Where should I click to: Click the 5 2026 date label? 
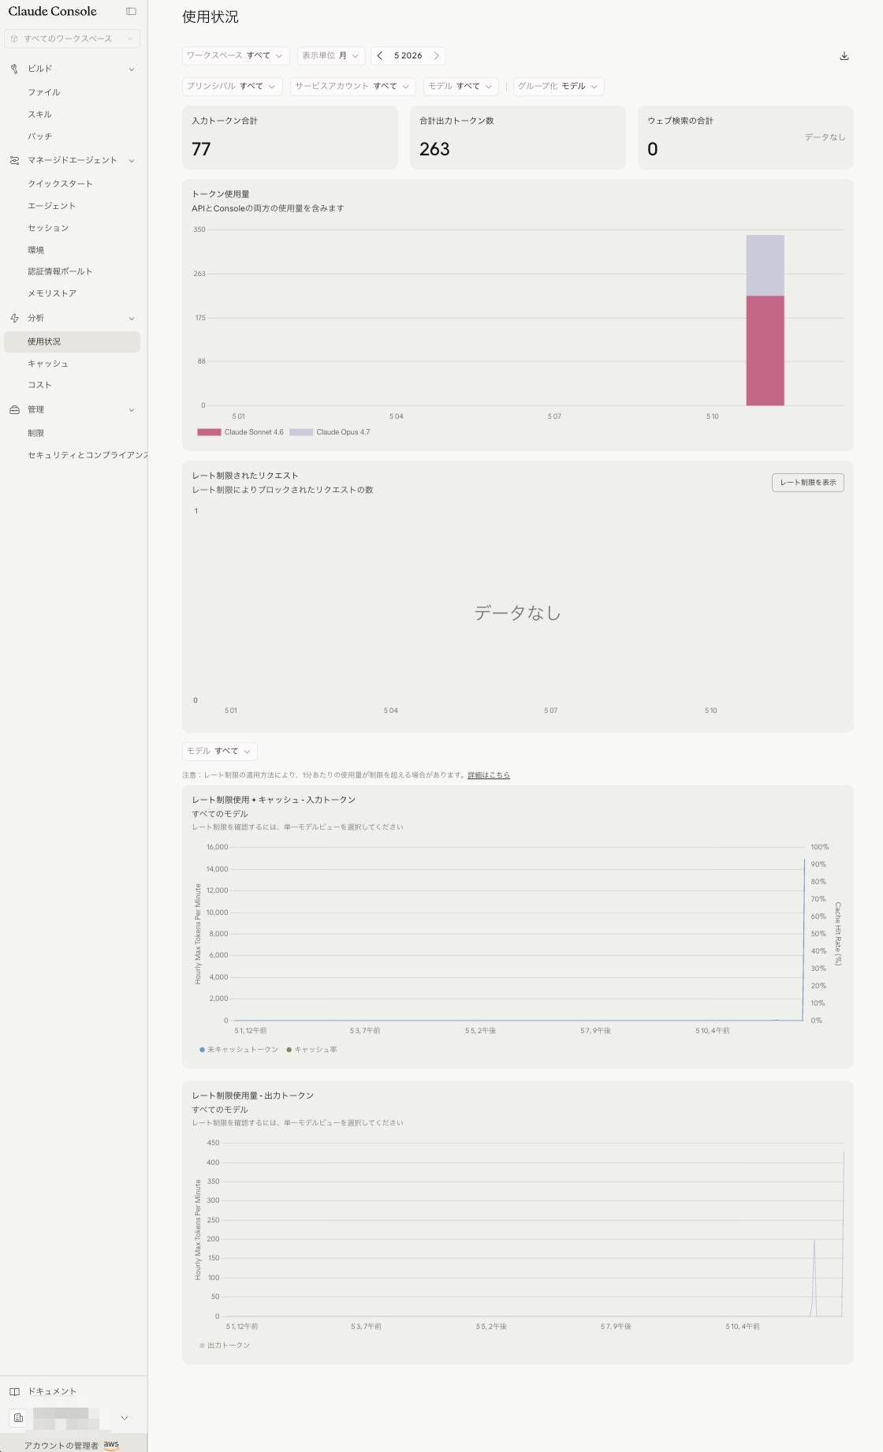pyautogui.click(x=408, y=56)
